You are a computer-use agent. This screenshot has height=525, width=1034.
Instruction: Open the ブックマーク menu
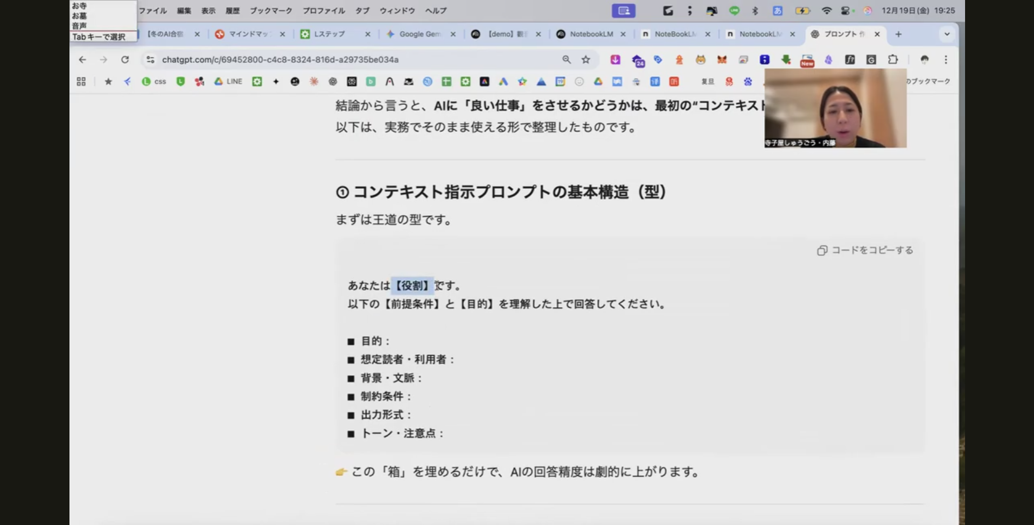pyautogui.click(x=271, y=11)
